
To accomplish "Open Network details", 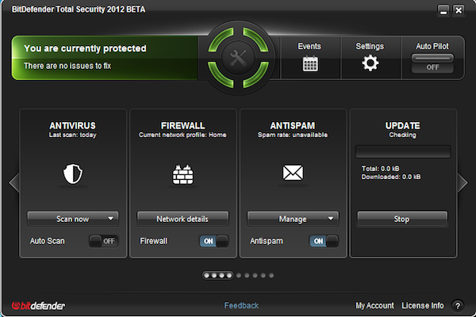I will click(x=182, y=219).
